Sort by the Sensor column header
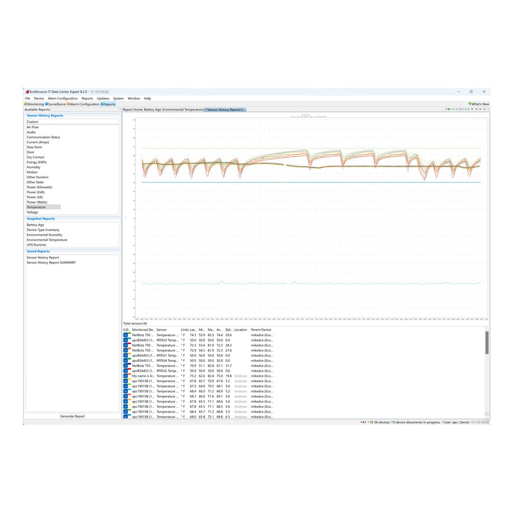513x513 pixels. point(162,330)
